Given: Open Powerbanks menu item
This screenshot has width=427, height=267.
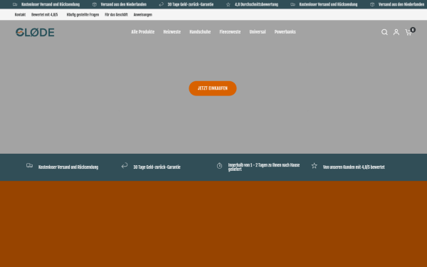Looking at the screenshot, I should coord(285,32).
